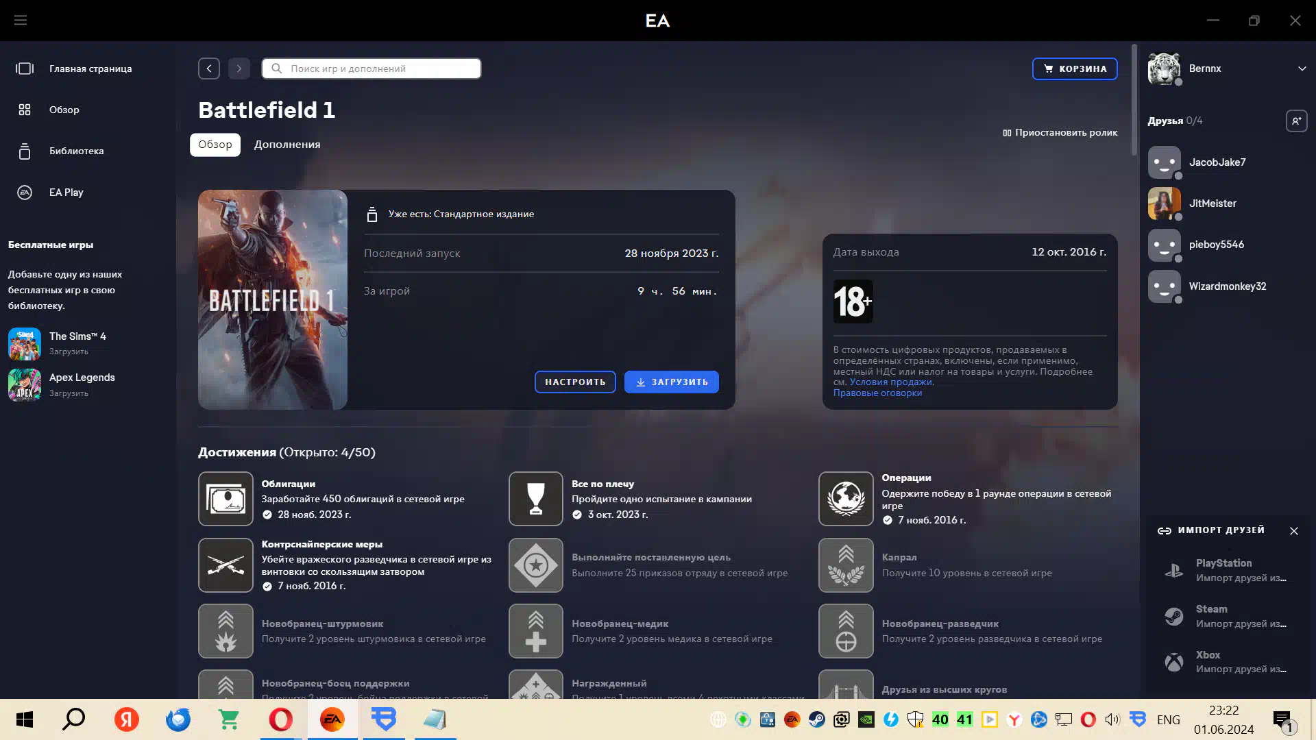Select friend pieboy5546
This screenshot has height=740, width=1316.
(x=1216, y=245)
